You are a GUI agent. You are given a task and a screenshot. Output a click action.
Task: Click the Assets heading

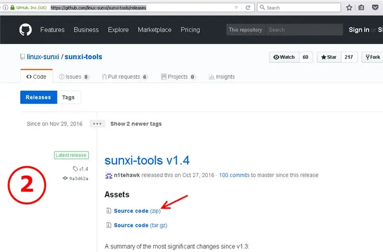click(x=117, y=195)
